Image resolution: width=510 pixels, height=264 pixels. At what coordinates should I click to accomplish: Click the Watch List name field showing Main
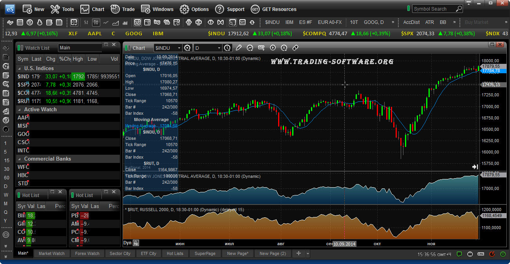click(80, 48)
